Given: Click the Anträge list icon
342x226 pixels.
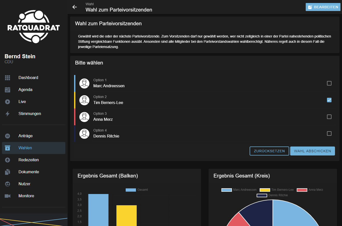Looking at the screenshot, I should coord(8,136).
